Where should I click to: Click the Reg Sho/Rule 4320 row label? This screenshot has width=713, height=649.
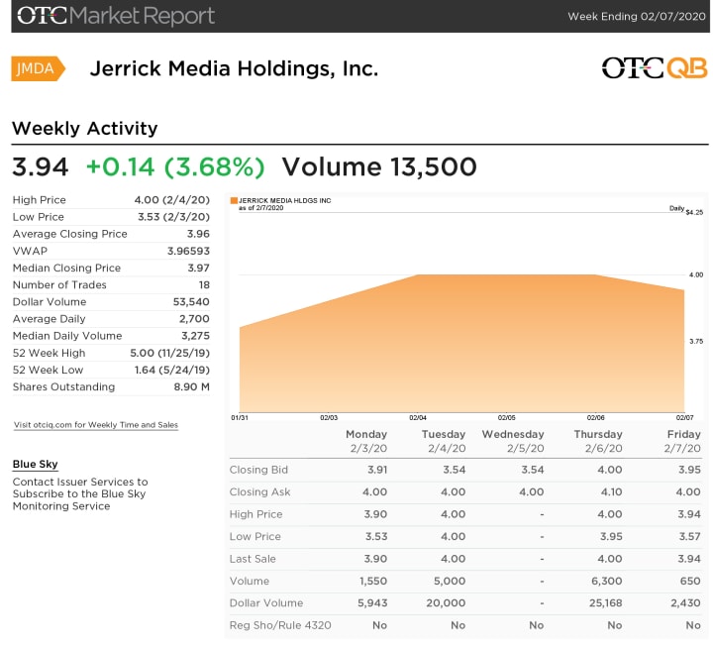280,626
